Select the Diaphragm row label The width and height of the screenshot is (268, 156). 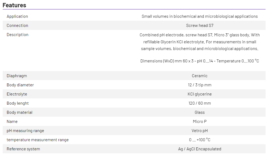[17, 76]
